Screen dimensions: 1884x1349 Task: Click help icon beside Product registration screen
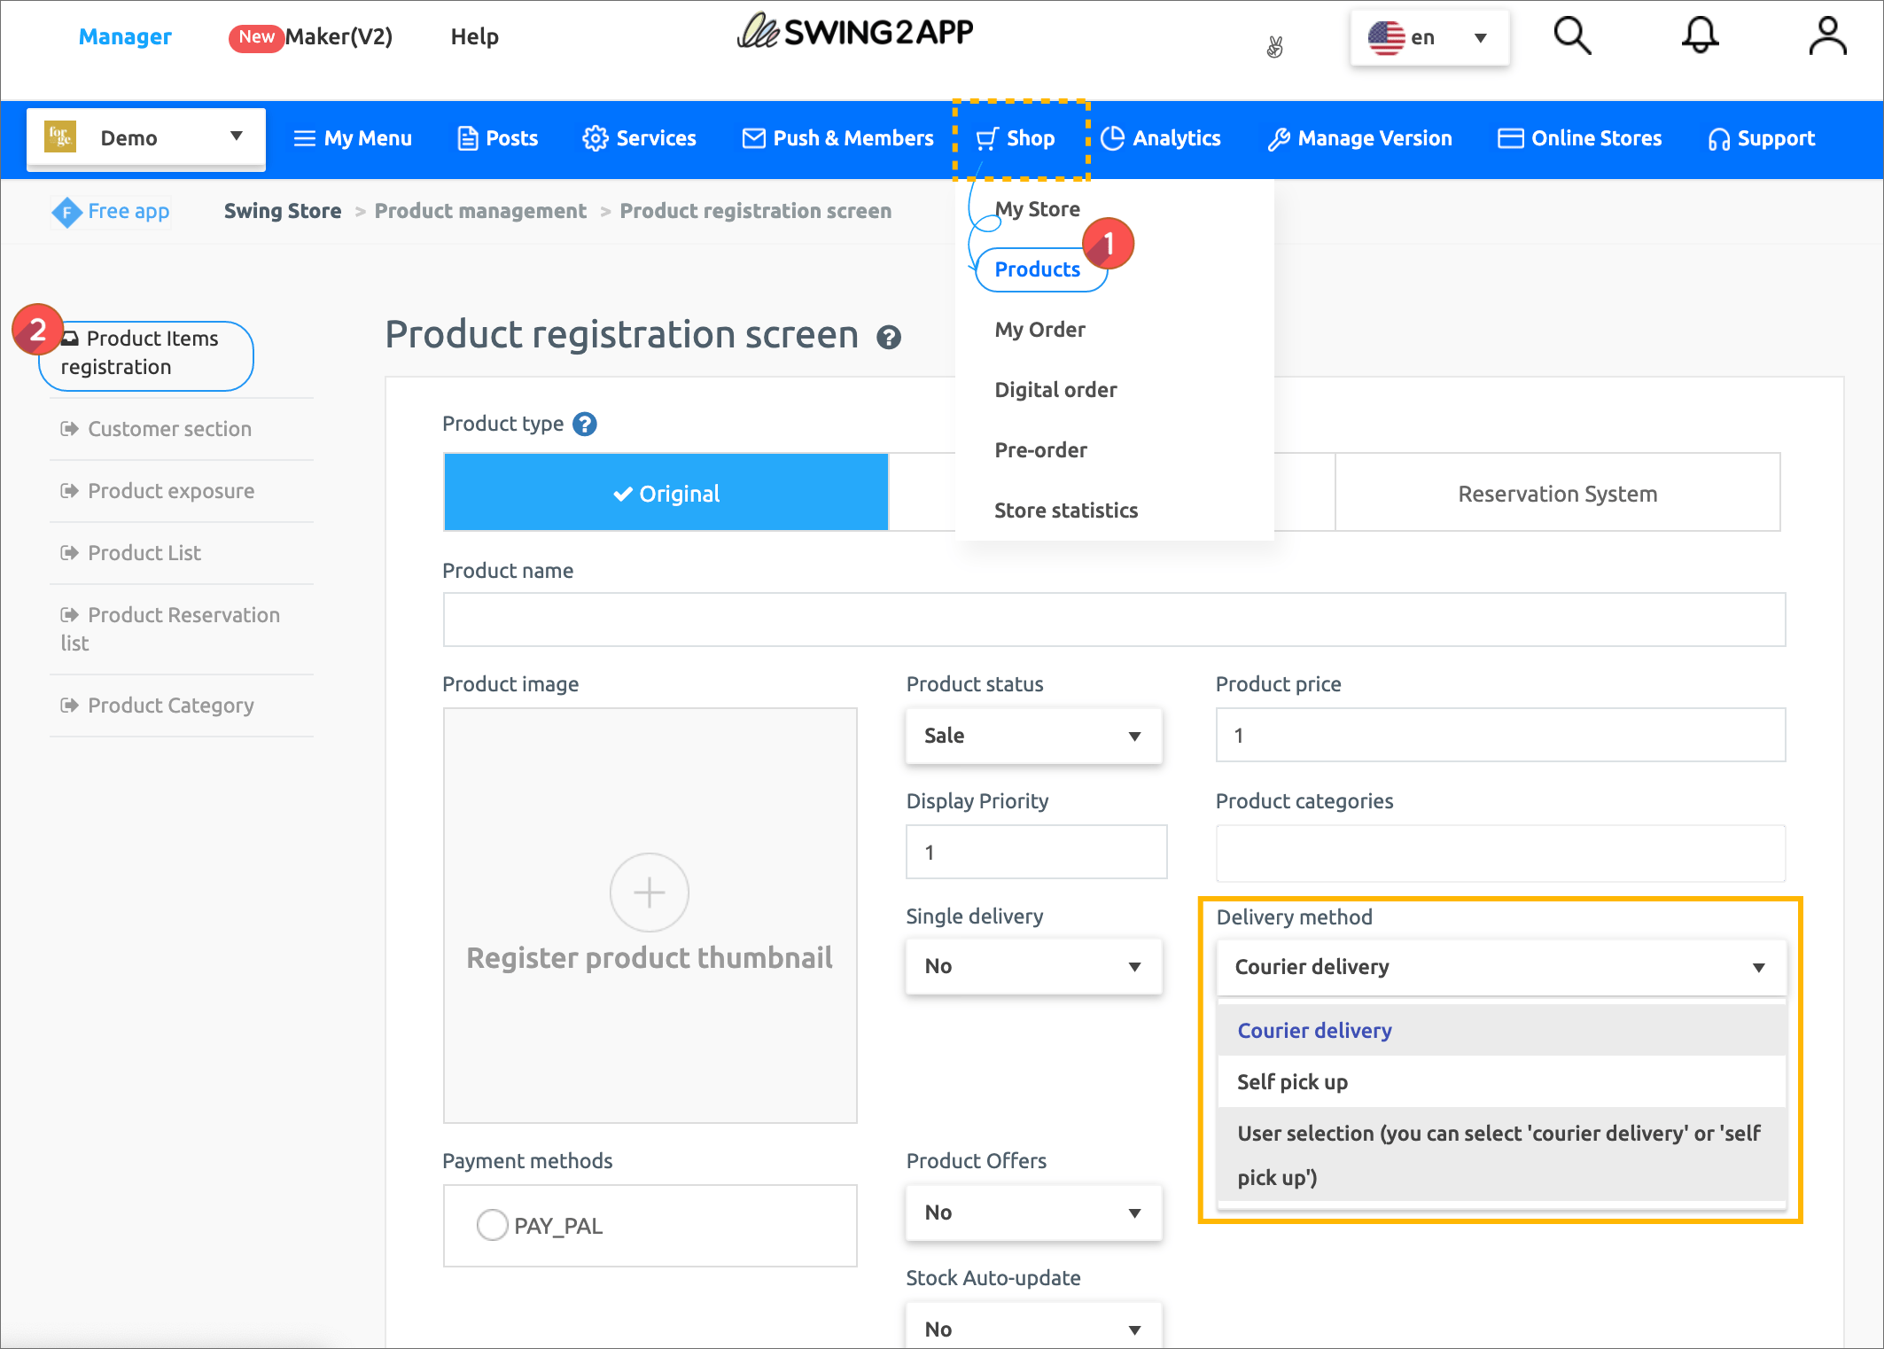click(889, 338)
